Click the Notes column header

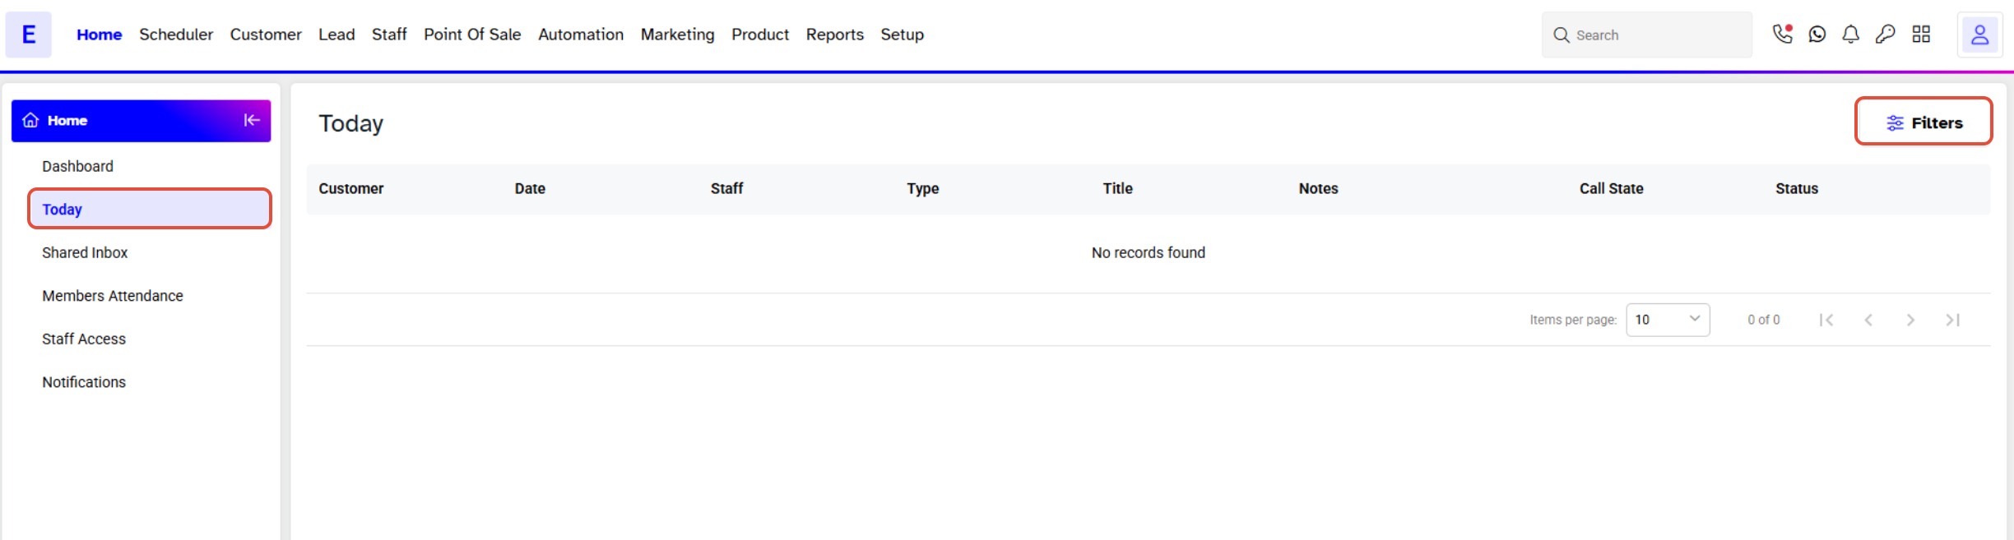click(x=1318, y=188)
